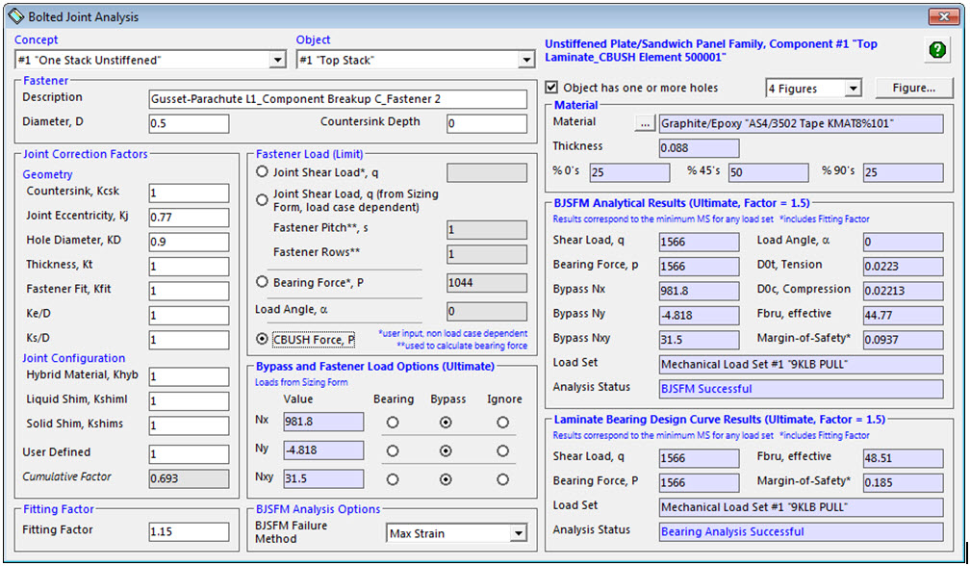Click BJSFM Analysis Status 'BJSFM Successful'

tap(801, 389)
